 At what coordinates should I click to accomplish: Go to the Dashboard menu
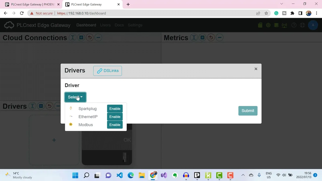pos(86,25)
